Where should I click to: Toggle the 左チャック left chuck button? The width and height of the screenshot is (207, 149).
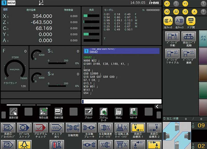point(168,21)
